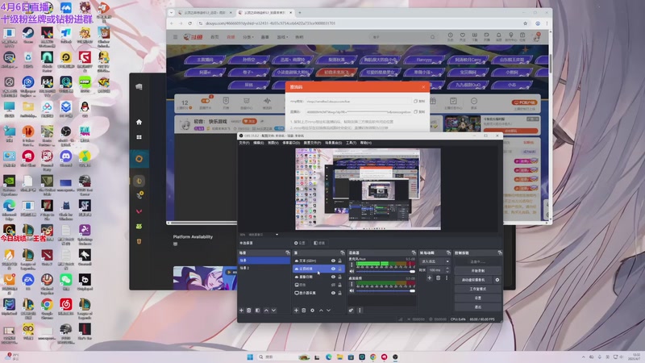Viewport: 645px width, 363px height.
Task: Click home icon in dark sidebar app
Action: pos(139,122)
